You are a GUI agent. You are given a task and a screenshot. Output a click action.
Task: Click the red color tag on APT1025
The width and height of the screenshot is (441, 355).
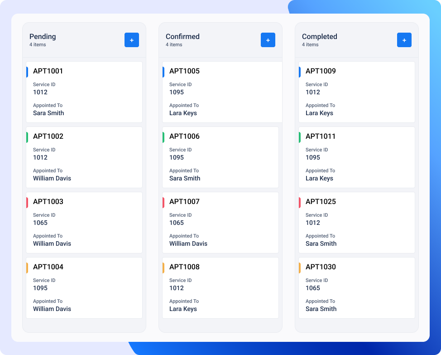pos(300,203)
